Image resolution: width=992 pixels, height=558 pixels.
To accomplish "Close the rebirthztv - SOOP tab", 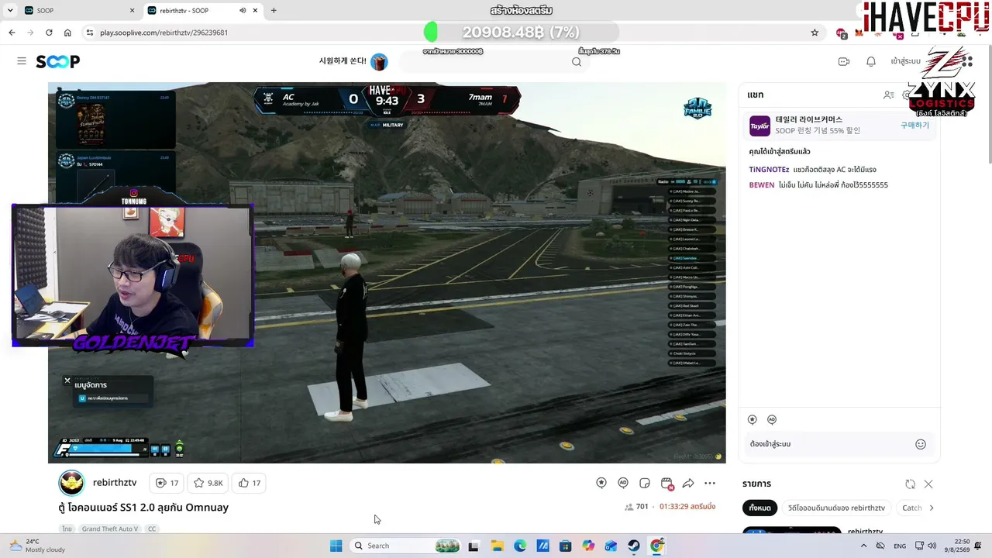I will (256, 10).
